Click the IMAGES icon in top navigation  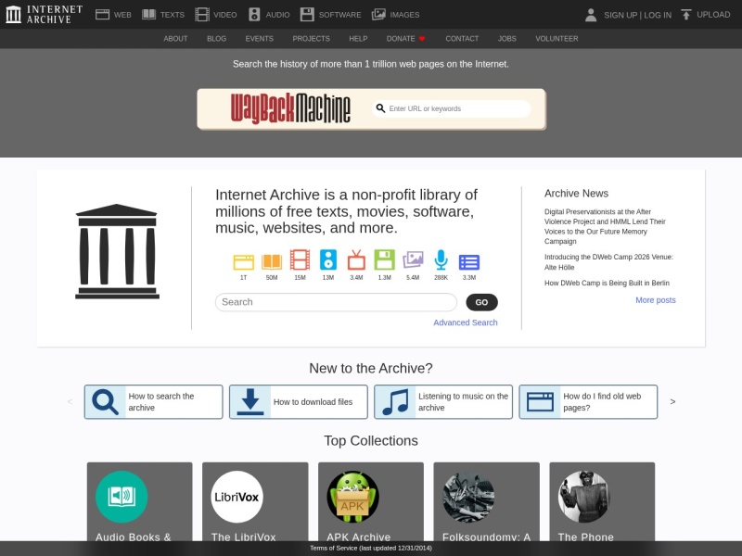[x=377, y=14]
